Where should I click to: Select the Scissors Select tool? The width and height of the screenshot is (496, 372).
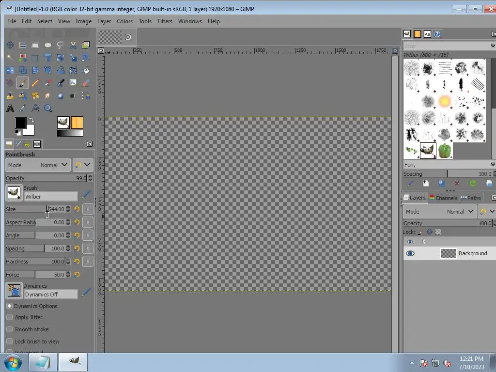(73, 45)
